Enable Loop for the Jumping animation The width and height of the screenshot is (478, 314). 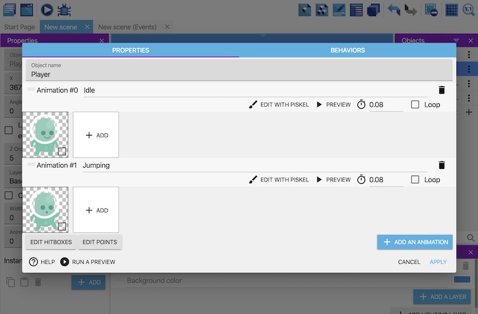415,180
